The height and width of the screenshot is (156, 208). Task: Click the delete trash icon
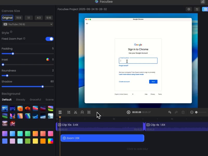(x=183, y=112)
